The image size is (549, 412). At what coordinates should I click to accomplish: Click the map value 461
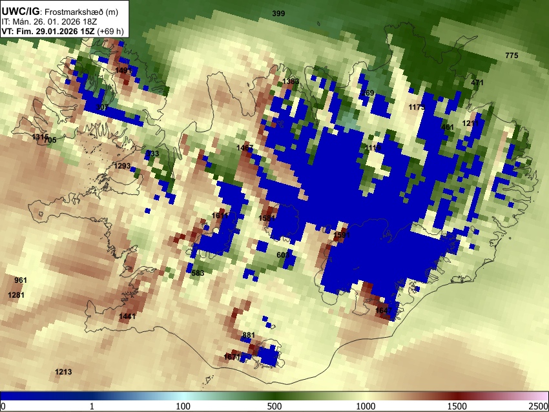click(448, 127)
